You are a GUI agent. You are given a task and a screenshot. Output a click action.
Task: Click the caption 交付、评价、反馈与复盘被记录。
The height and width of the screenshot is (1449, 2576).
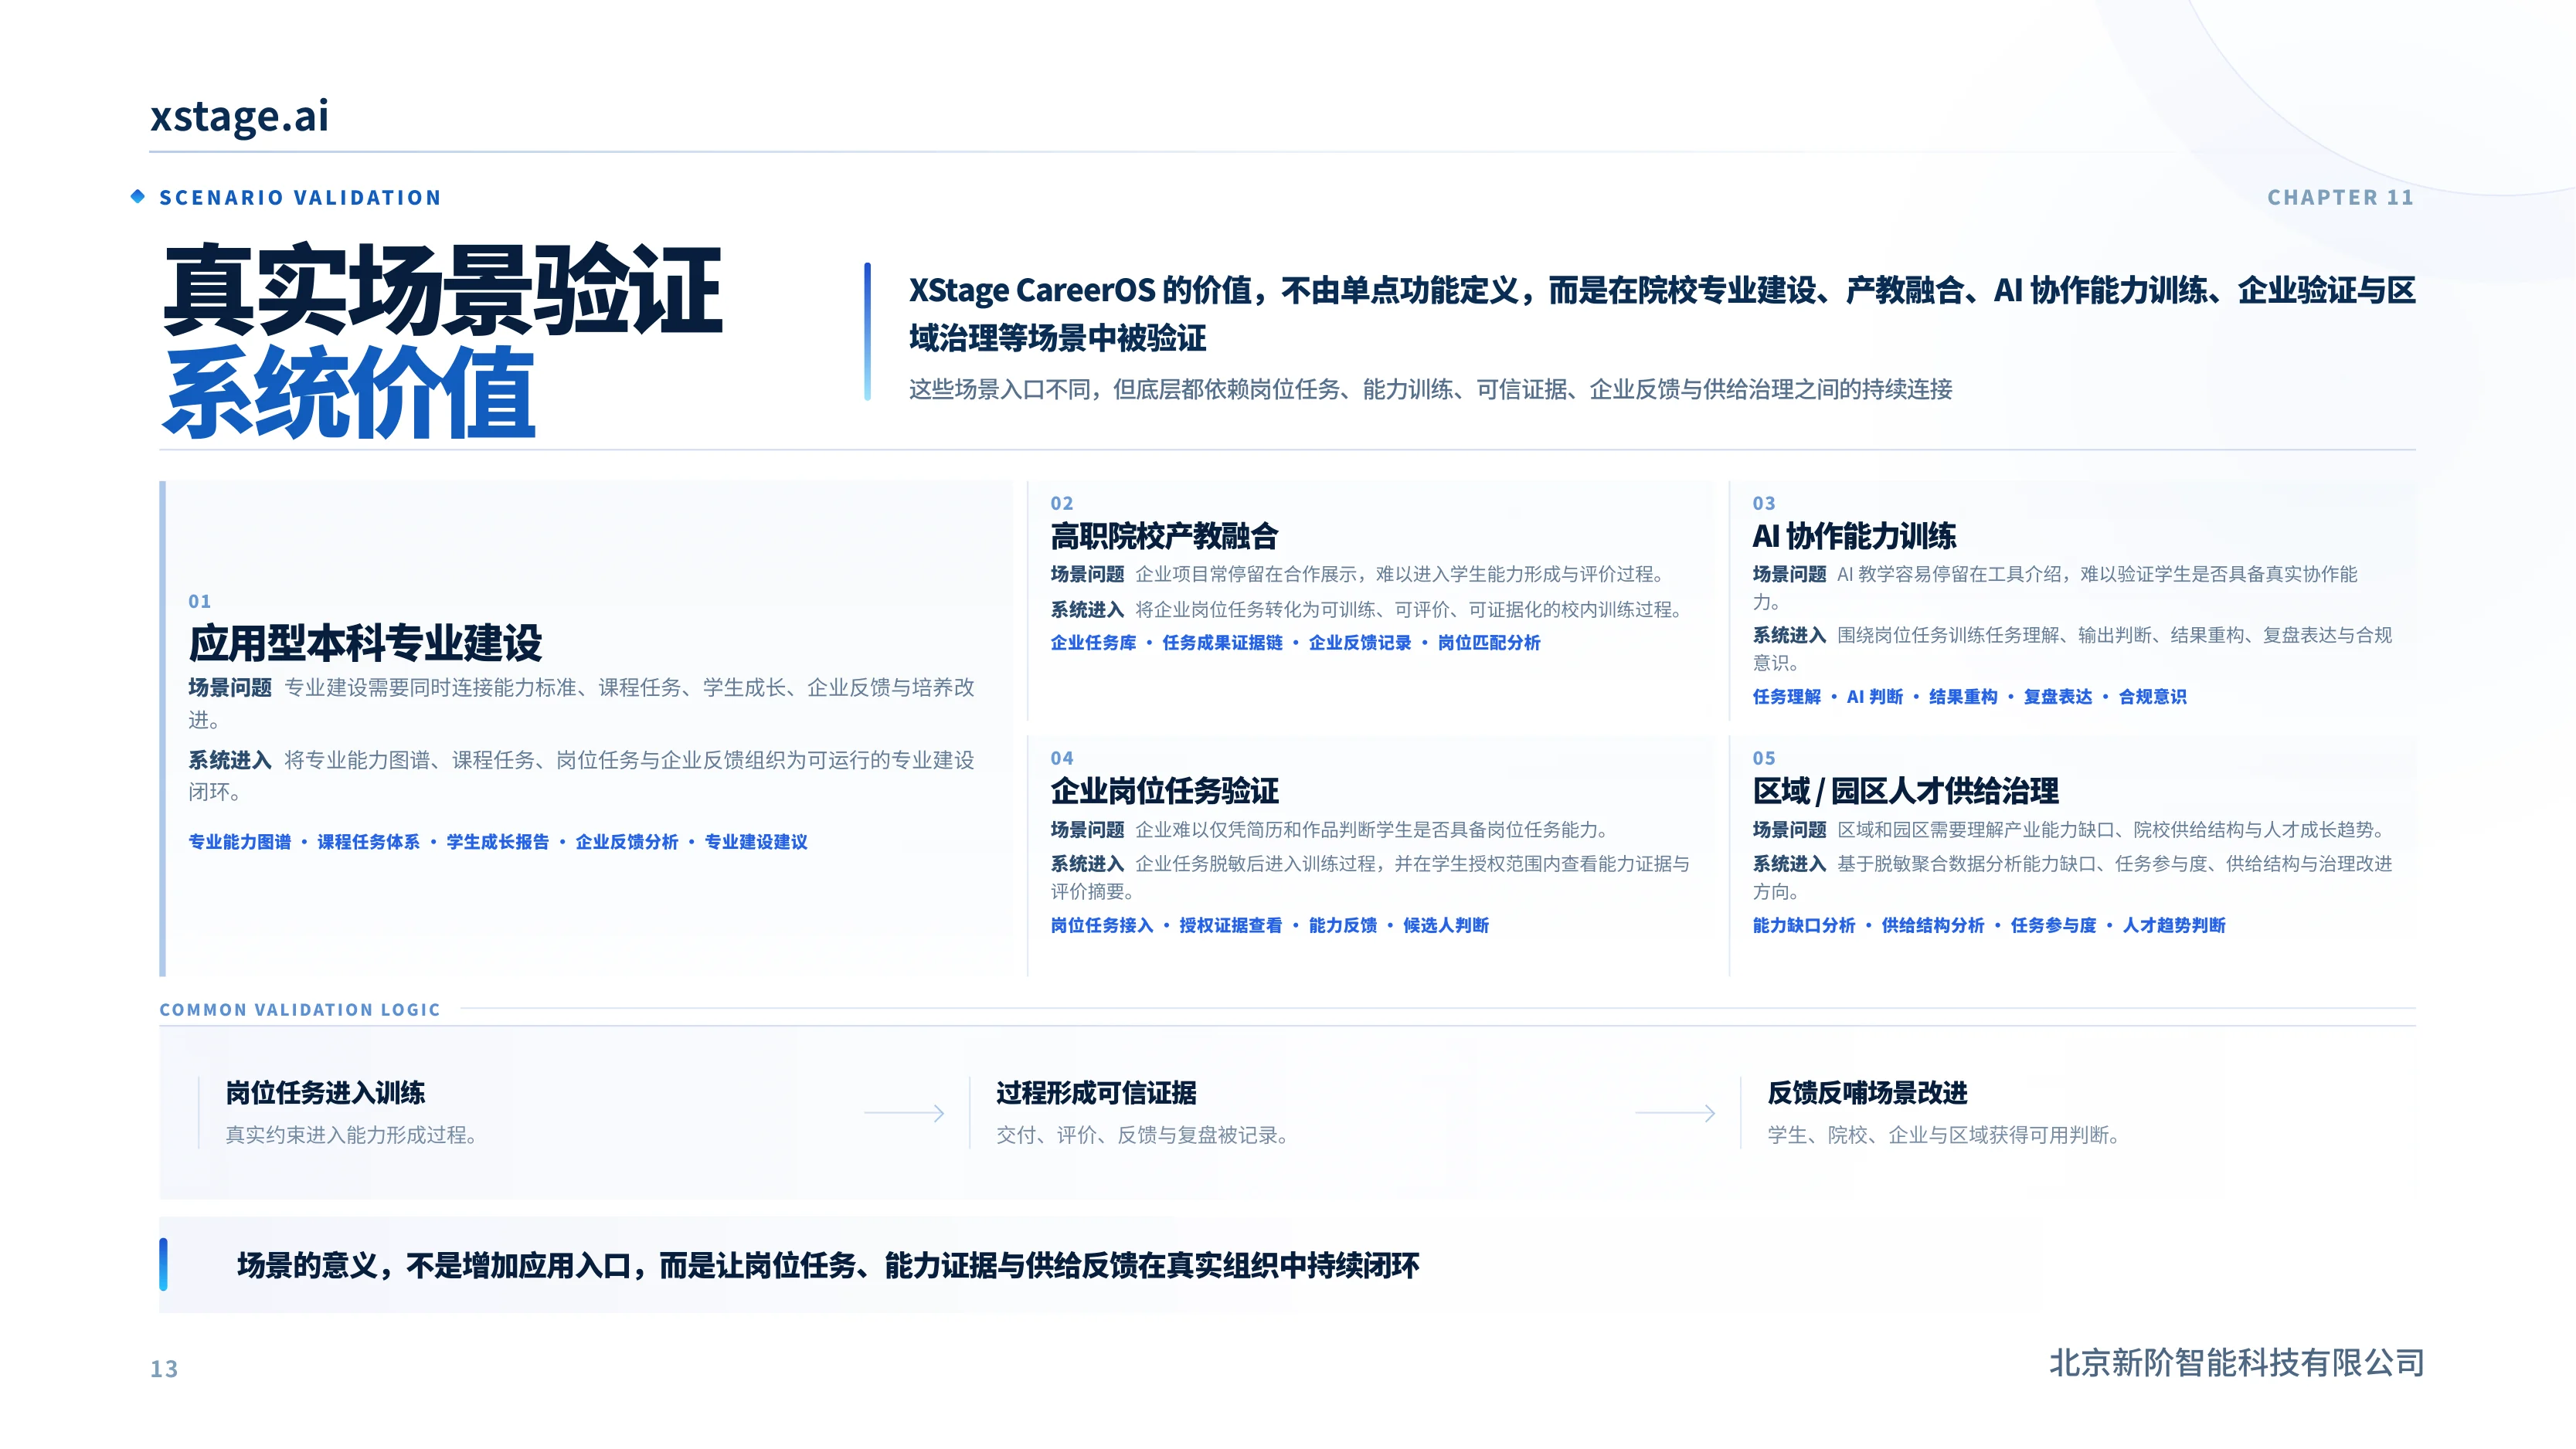point(1142,1136)
